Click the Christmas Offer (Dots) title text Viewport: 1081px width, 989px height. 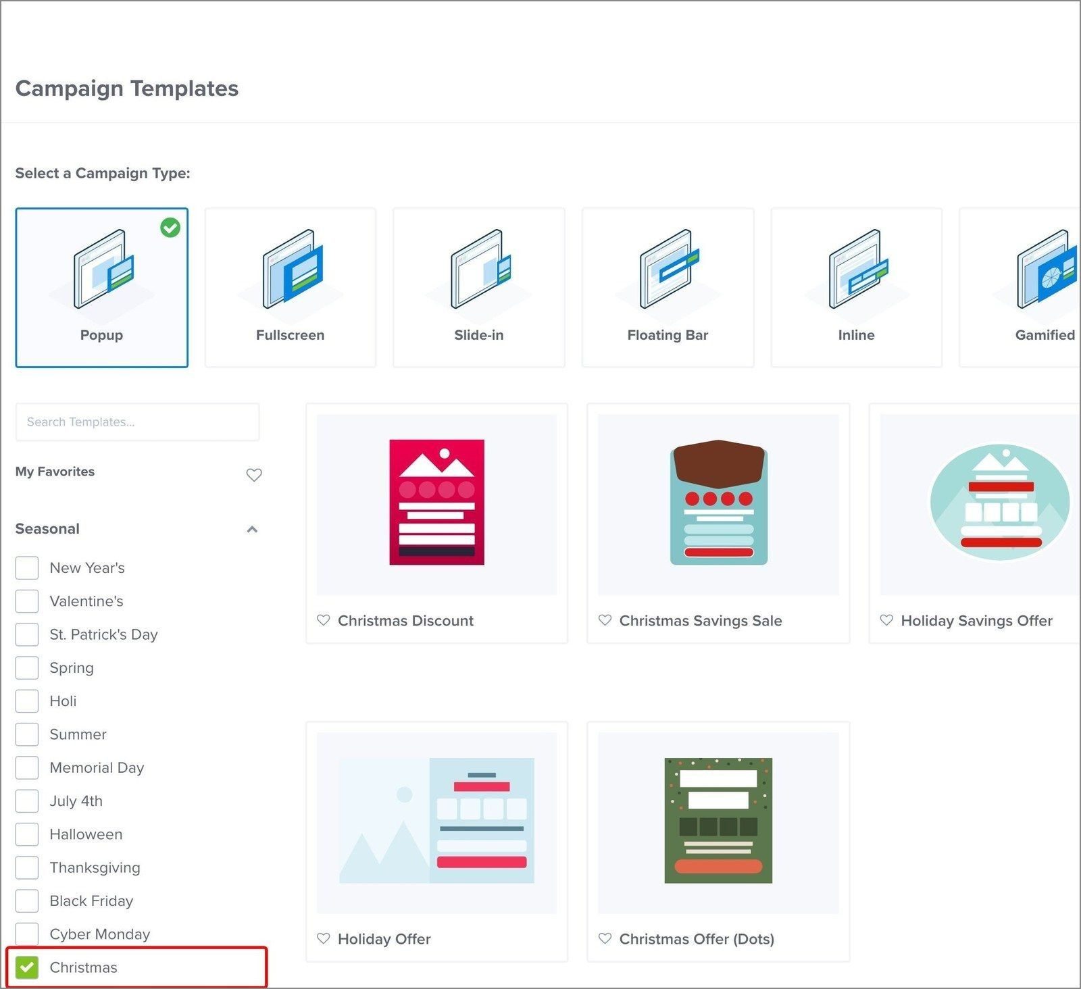tap(697, 939)
